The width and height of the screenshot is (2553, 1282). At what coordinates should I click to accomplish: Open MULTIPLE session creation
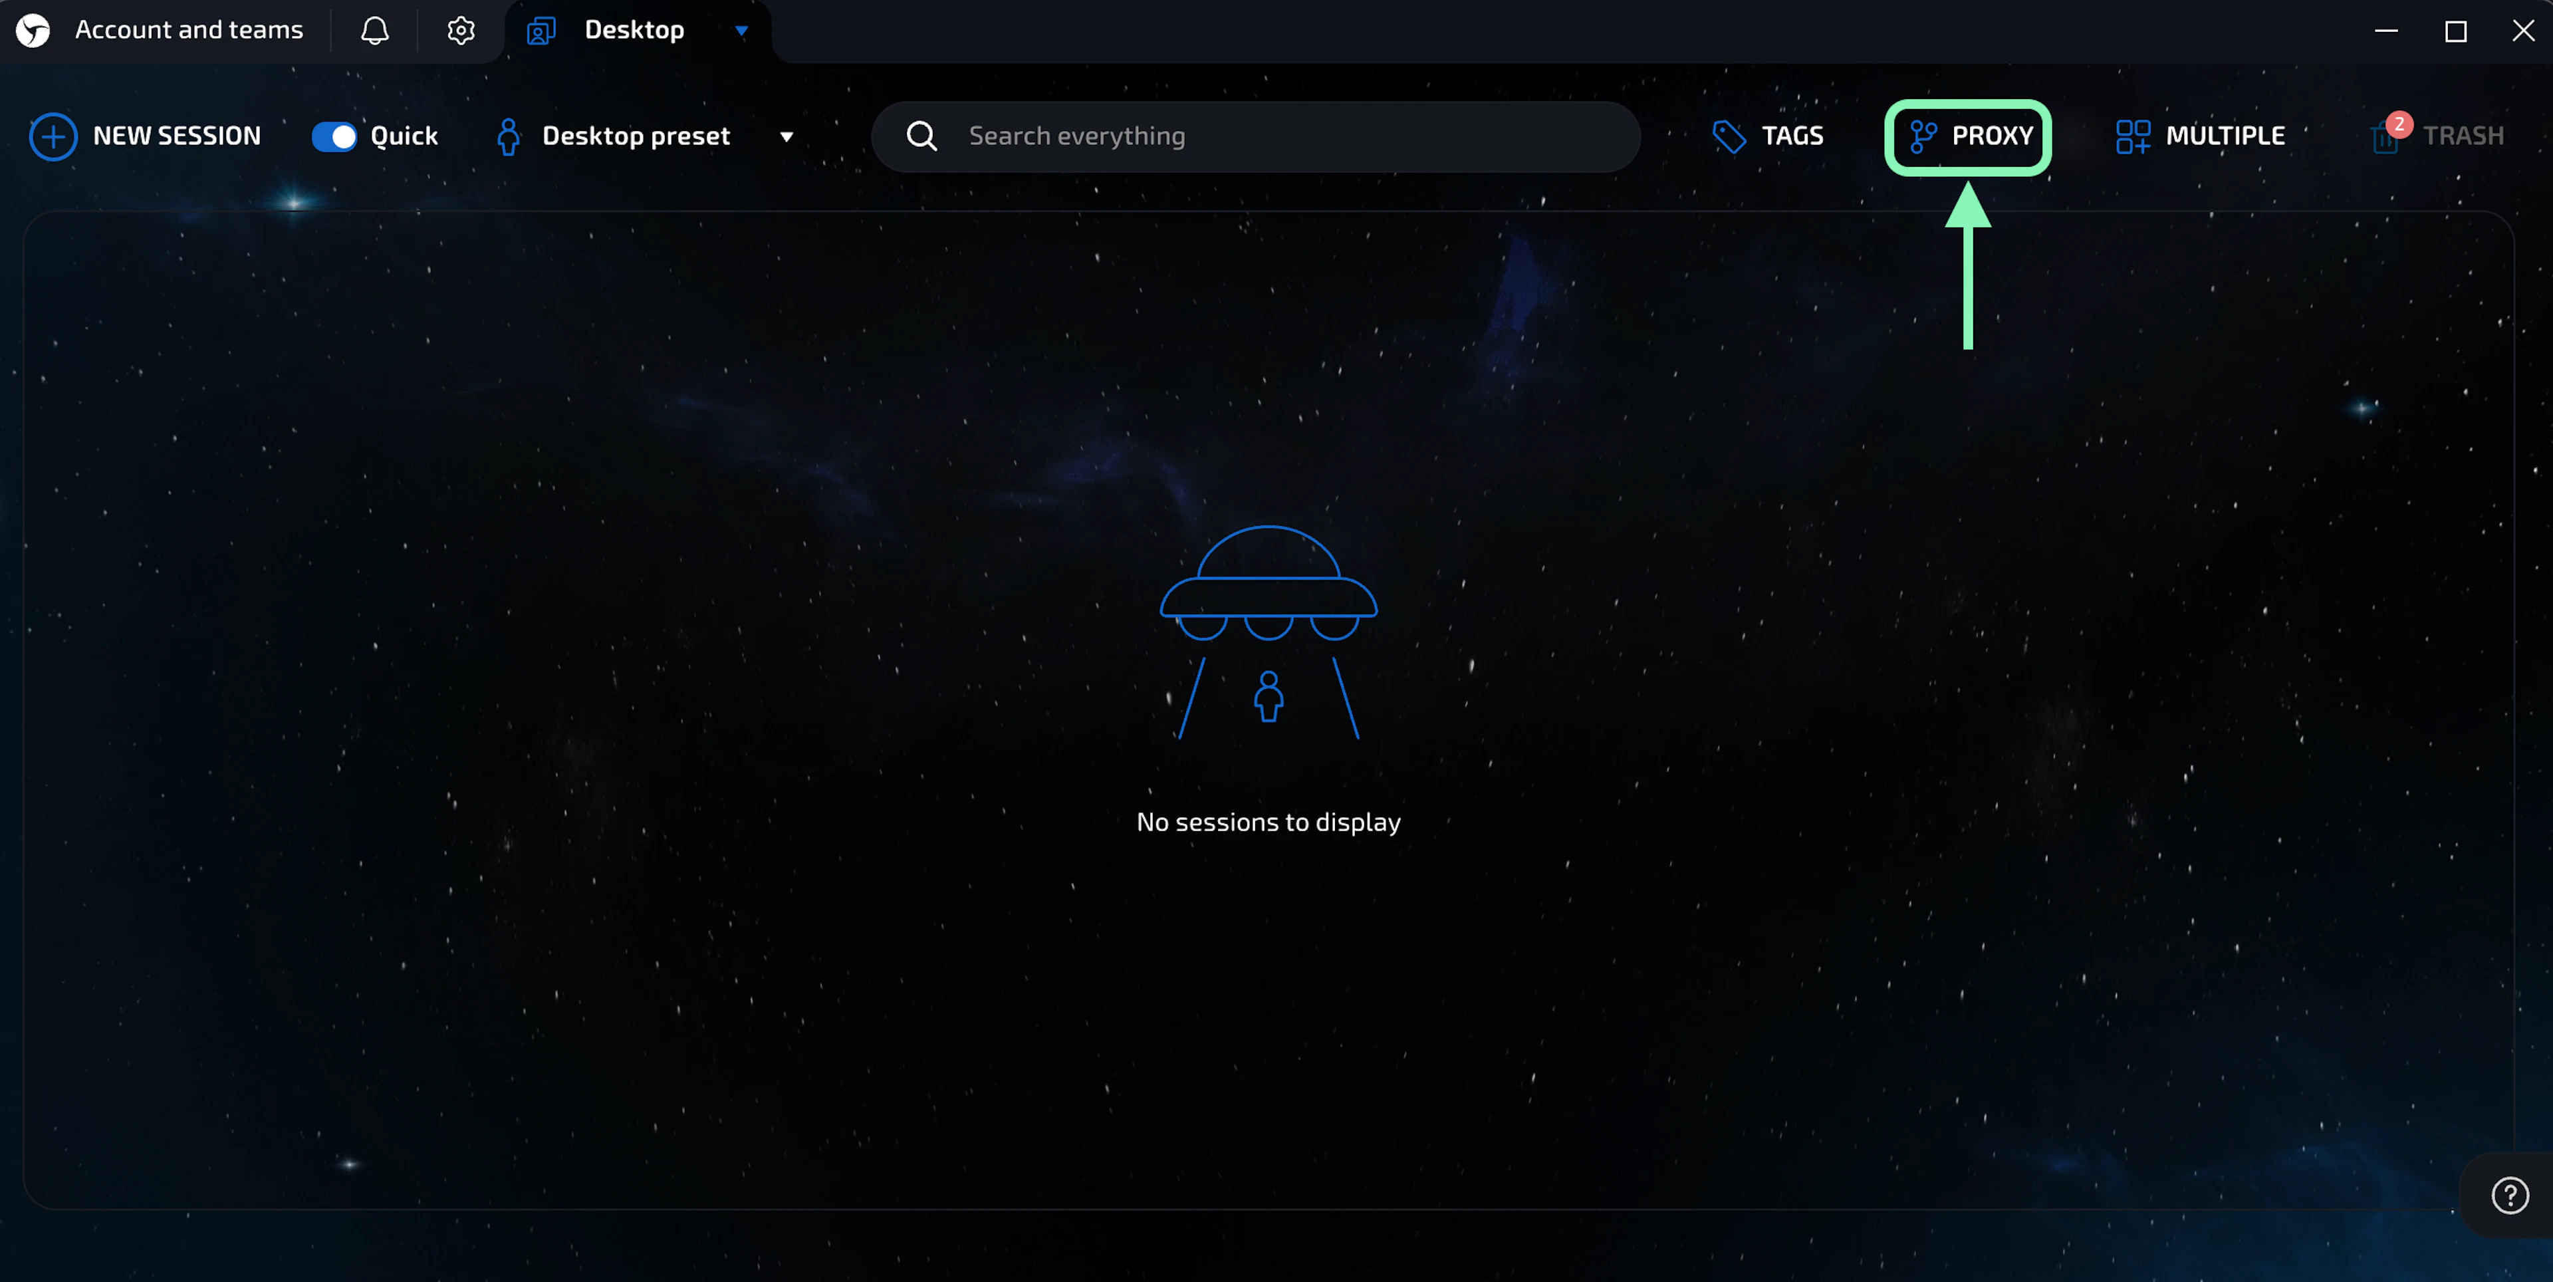tap(2225, 136)
